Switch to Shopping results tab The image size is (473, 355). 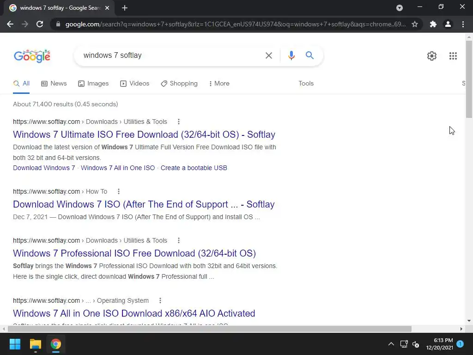[x=179, y=84]
